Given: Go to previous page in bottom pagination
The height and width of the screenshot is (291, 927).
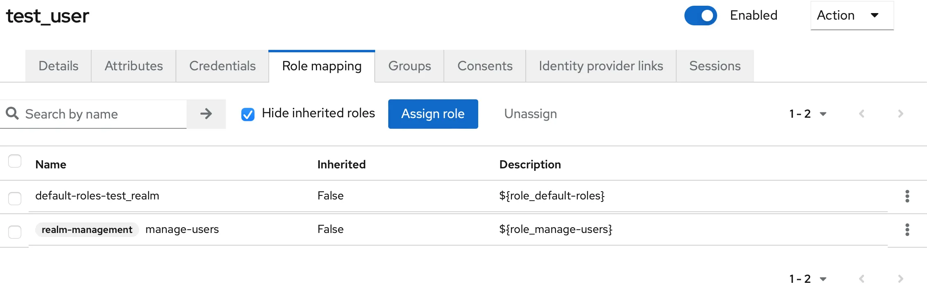Looking at the screenshot, I should (862, 279).
